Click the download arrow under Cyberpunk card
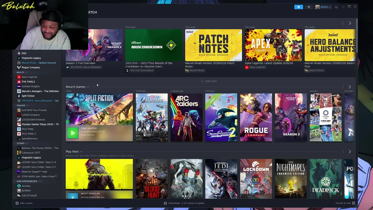The height and width of the screenshot is (210, 373). 73,196
